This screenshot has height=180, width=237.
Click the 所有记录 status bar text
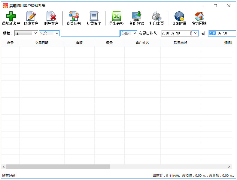pos(9,176)
